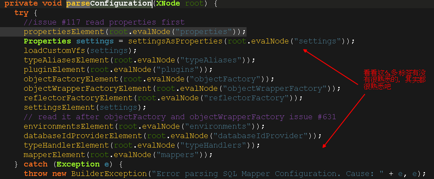
Task: Click the settingsAsProperties method call
Action: [x=175, y=41]
